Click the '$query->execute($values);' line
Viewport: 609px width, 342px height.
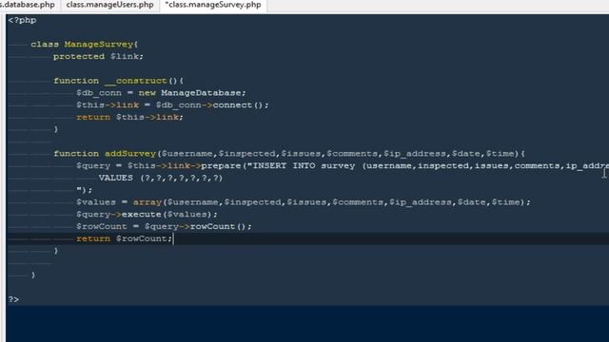(147, 215)
